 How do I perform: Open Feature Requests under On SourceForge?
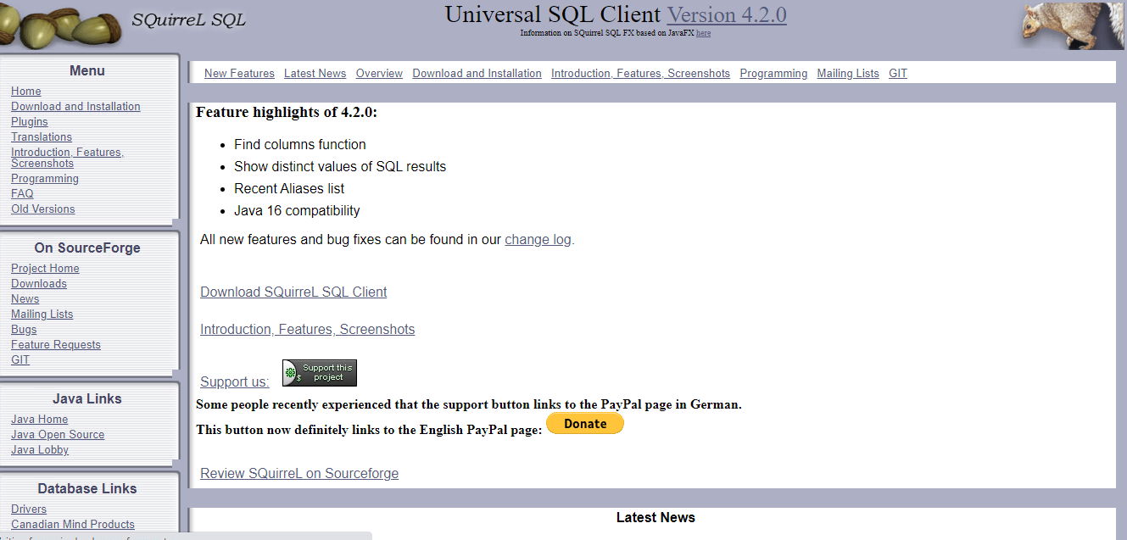point(56,345)
